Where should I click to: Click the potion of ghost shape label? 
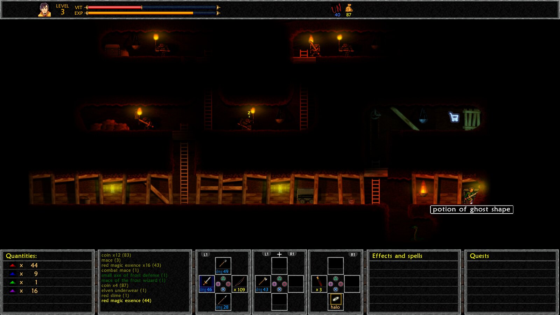tap(471, 209)
